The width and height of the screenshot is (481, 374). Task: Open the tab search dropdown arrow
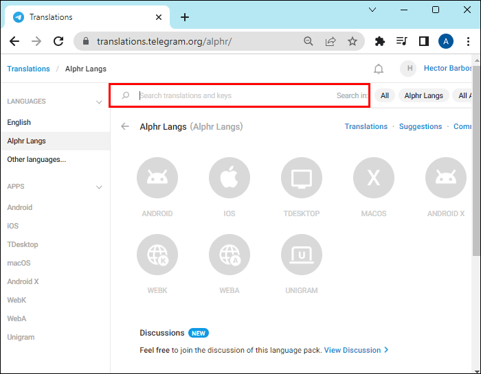(x=372, y=10)
